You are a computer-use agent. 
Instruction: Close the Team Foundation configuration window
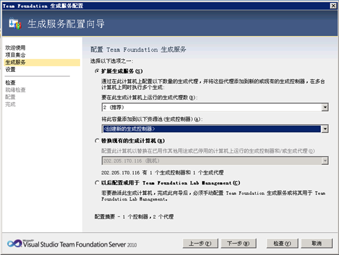pyautogui.click(x=333, y=6)
